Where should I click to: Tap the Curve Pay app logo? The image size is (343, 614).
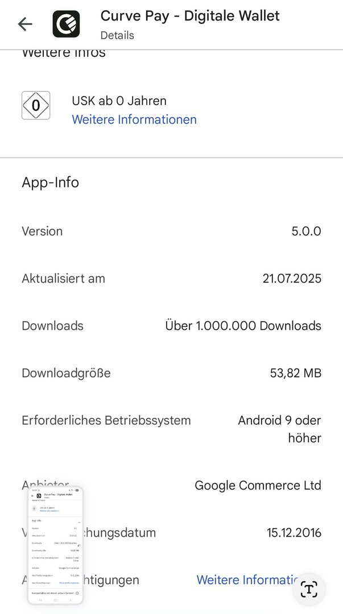coord(66,24)
